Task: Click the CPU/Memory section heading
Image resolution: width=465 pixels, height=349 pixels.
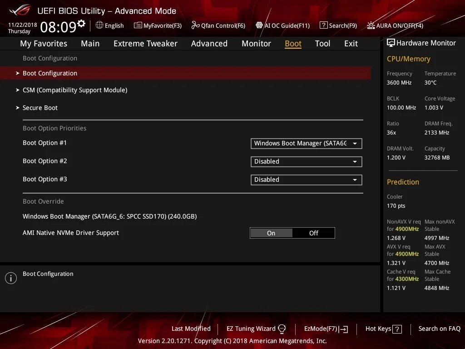Action: click(x=408, y=59)
